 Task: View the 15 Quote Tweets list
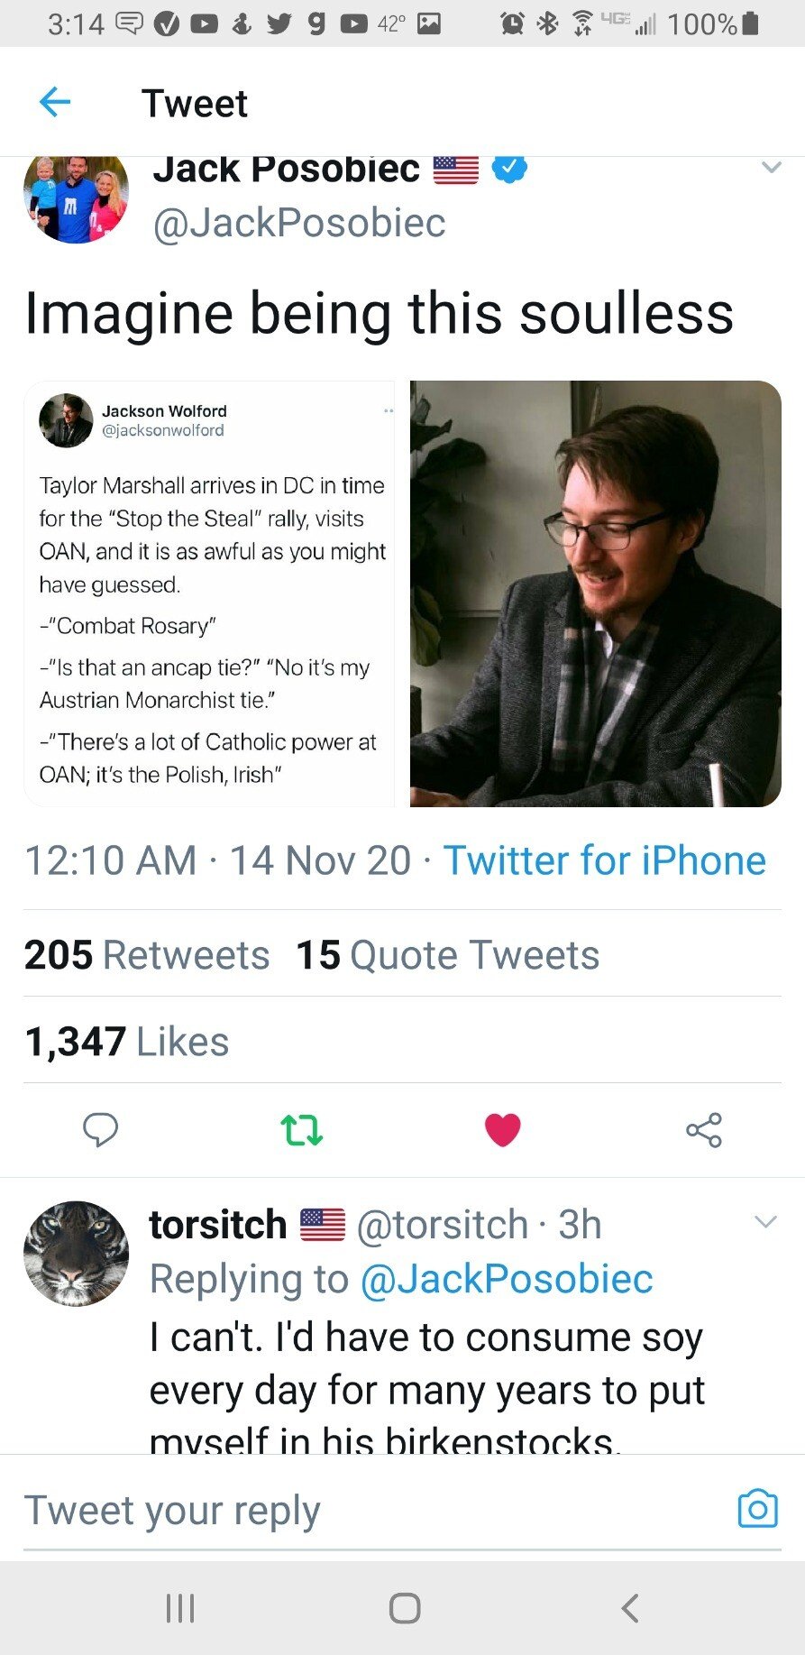pos(447,955)
